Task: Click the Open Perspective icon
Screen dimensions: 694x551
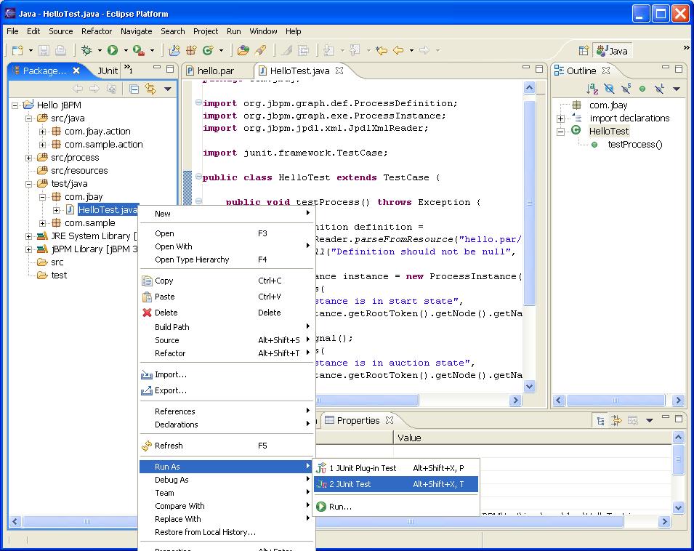Action: click(x=584, y=51)
